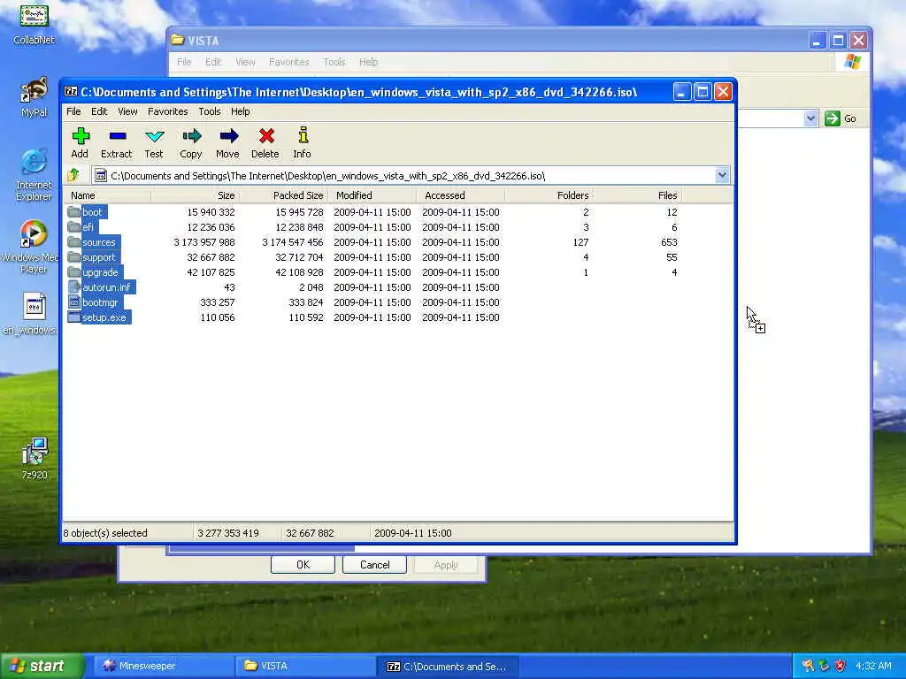
Task: Sort by the Modified column header
Action: tap(372, 195)
